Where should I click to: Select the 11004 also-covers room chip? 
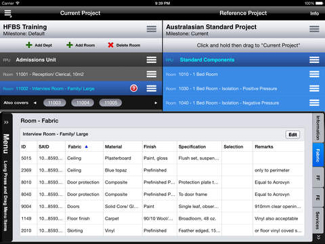click(83, 103)
